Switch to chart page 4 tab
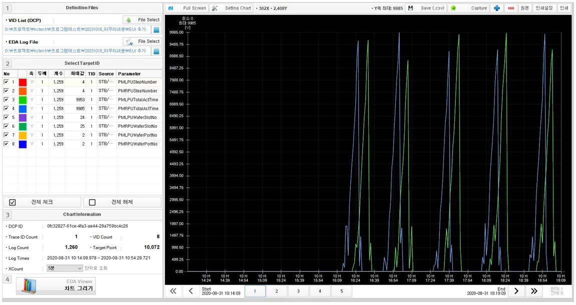This screenshot has width=576, height=305. [x=320, y=291]
